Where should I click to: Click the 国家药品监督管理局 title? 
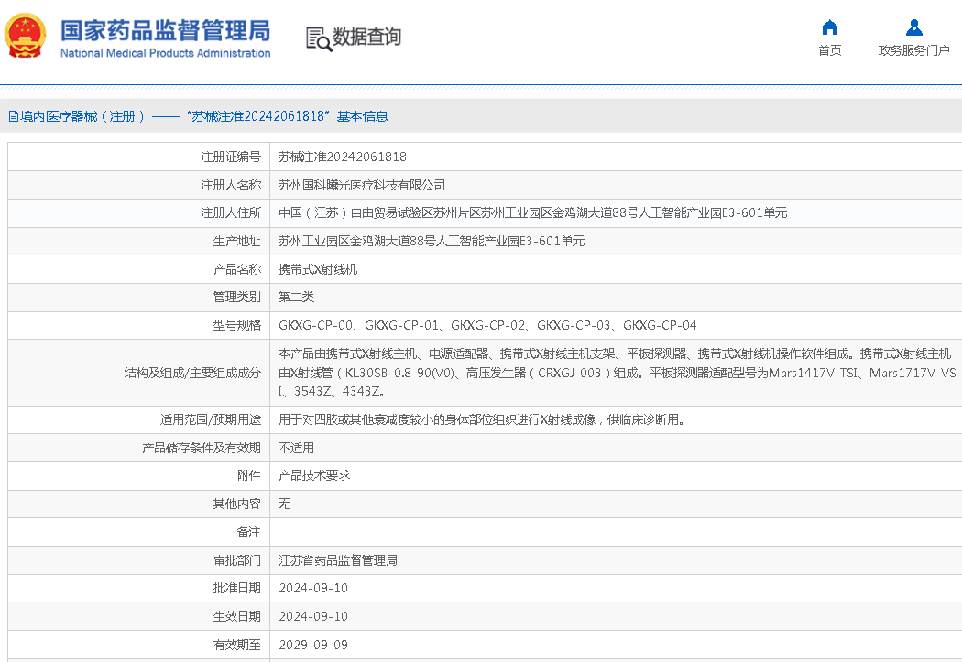click(166, 30)
